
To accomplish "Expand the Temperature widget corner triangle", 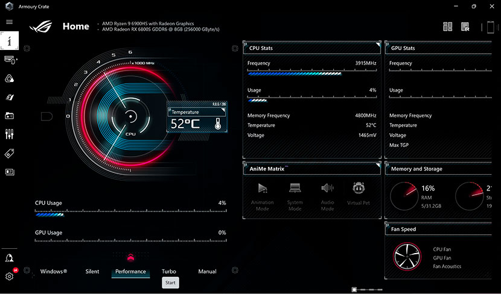I will 223,110.
